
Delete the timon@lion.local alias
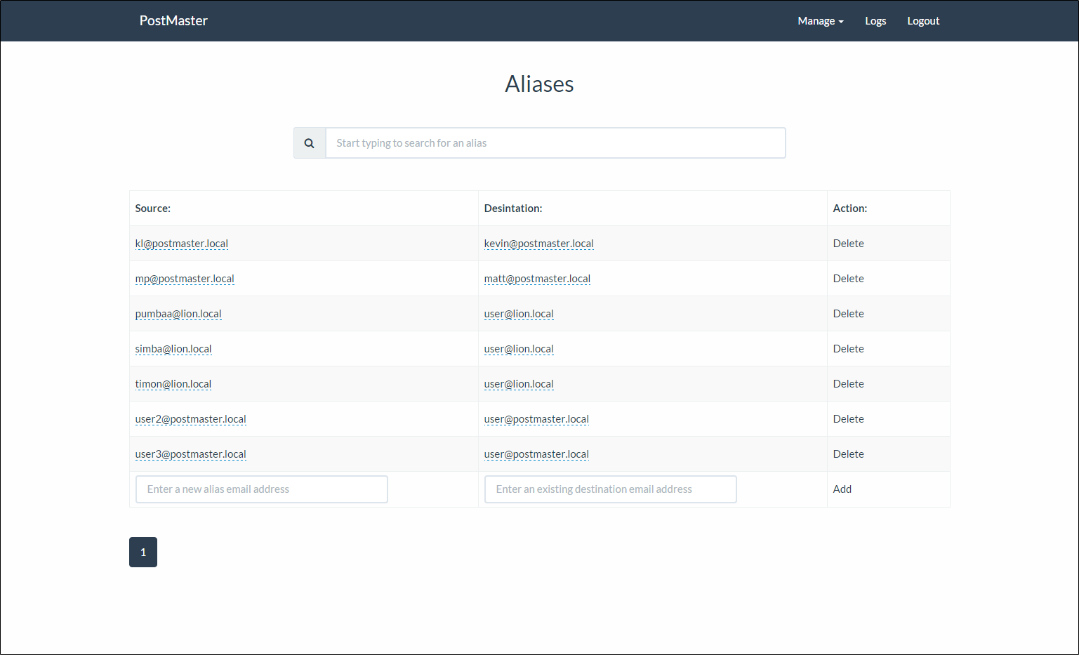[x=848, y=384]
